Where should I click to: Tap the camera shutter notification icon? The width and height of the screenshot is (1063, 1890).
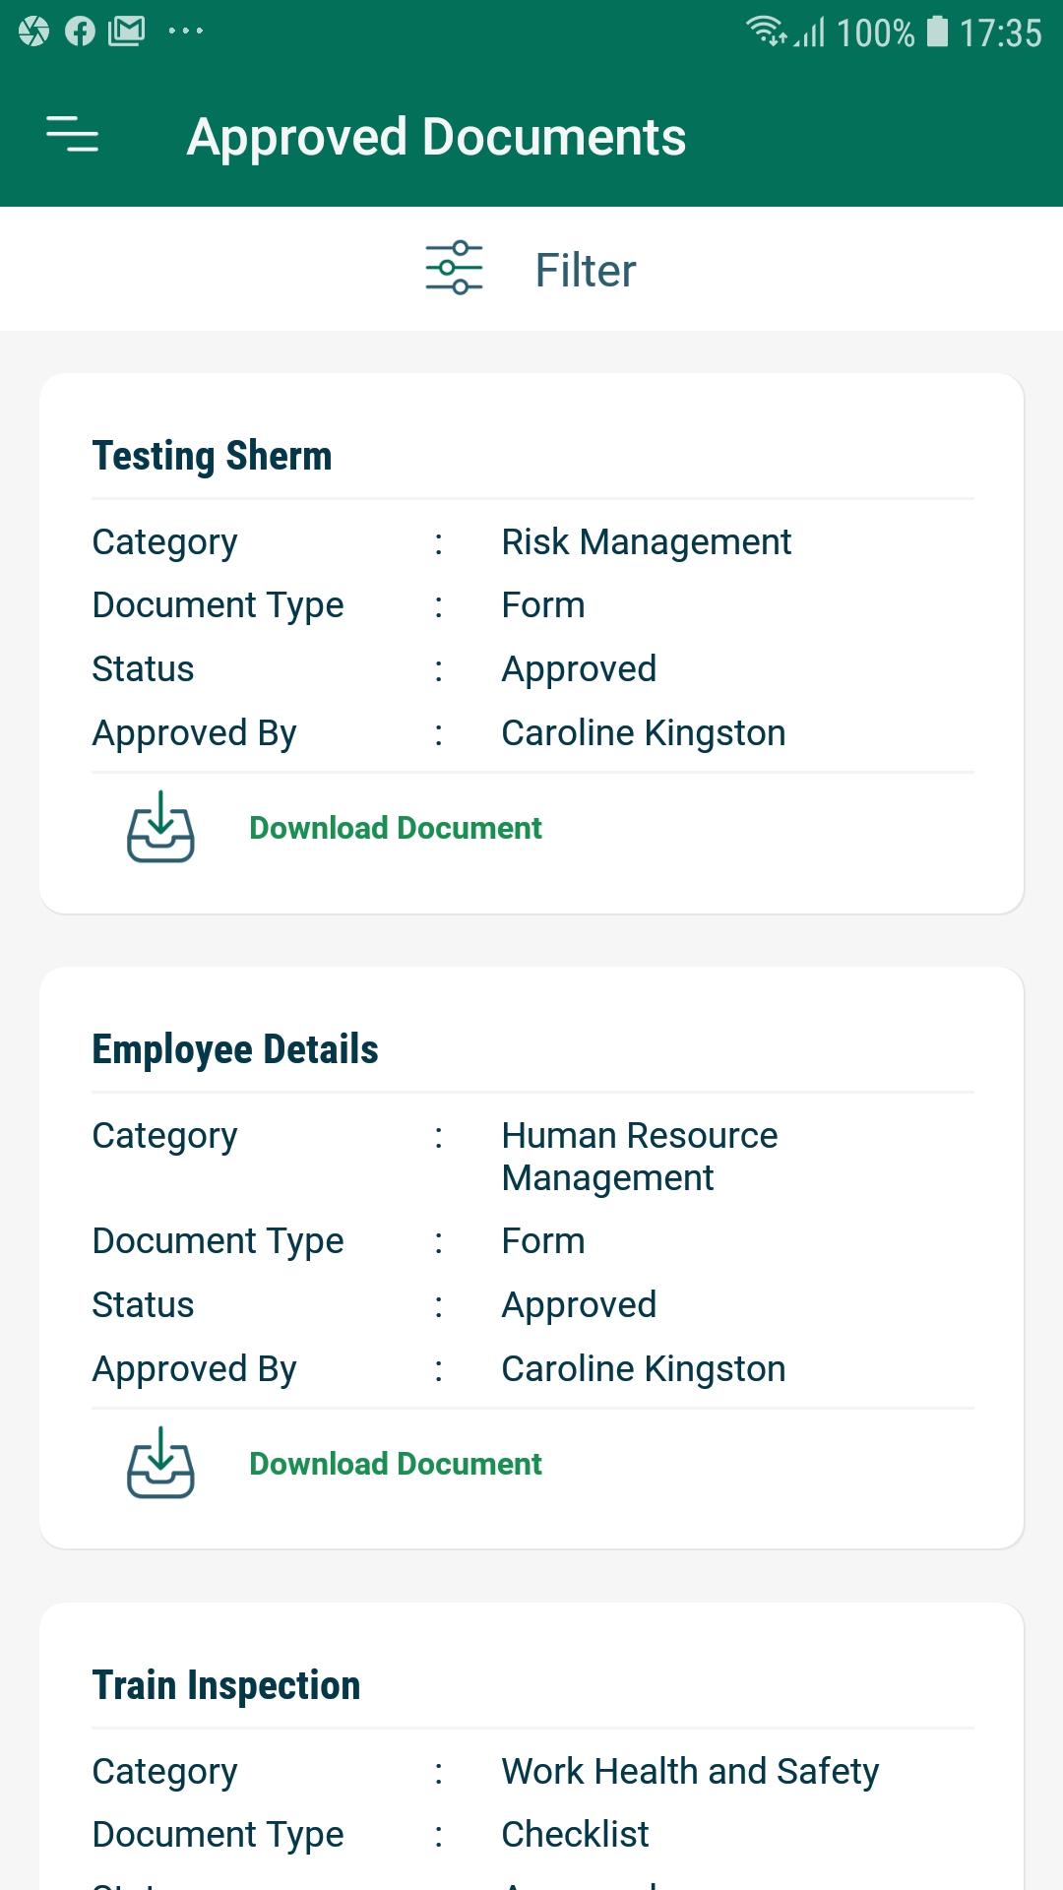coord(33,31)
